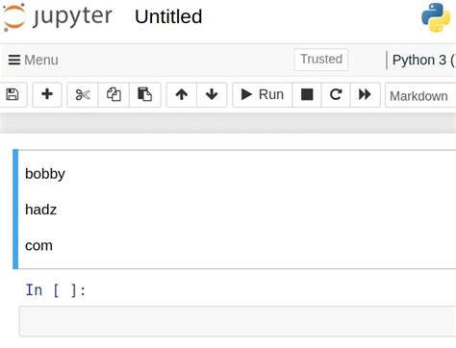Viewport: 456px width, 348px height.
Task: Paste cells below with the clipboard icon
Action: [145, 95]
